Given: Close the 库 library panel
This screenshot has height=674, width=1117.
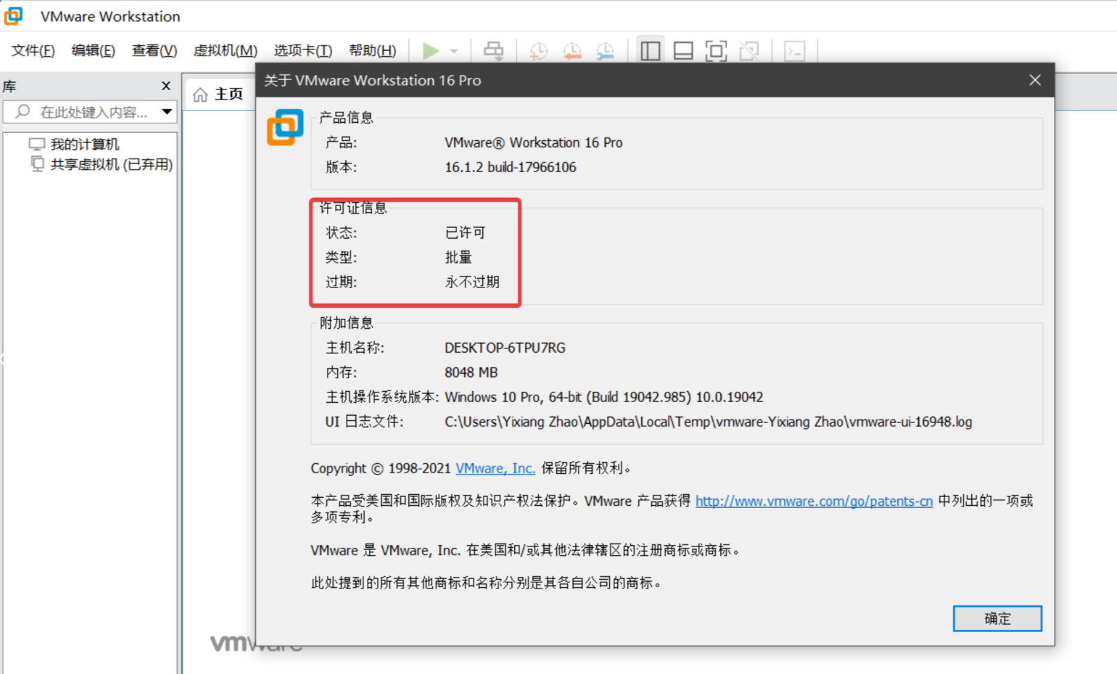Looking at the screenshot, I should (x=166, y=85).
